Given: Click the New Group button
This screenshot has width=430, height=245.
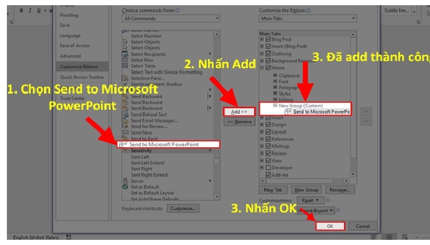Looking at the screenshot, I should (x=306, y=189).
